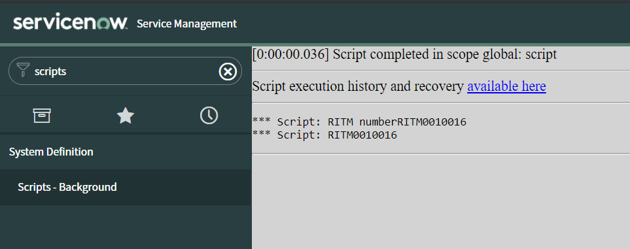The height and width of the screenshot is (249, 630).
Task: Follow the 'available here' link
Action: pos(506,86)
